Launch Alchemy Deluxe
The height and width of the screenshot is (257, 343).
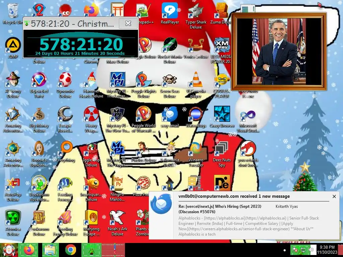point(13,85)
